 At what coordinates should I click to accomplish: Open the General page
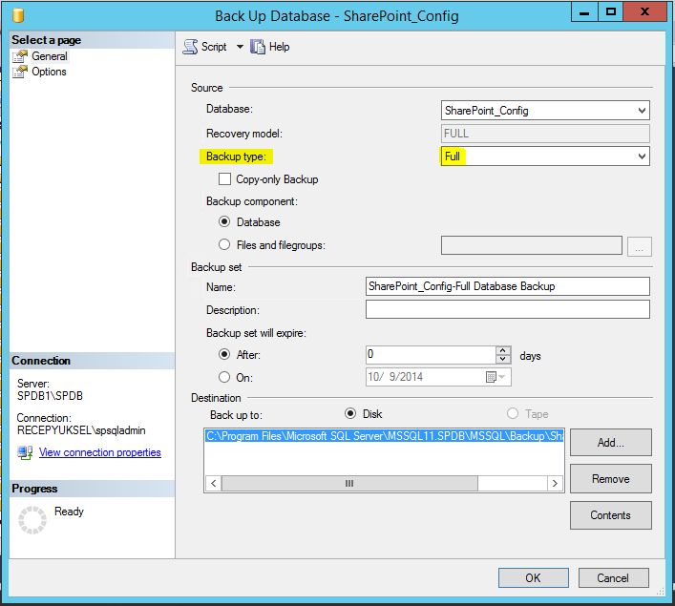pos(49,56)
